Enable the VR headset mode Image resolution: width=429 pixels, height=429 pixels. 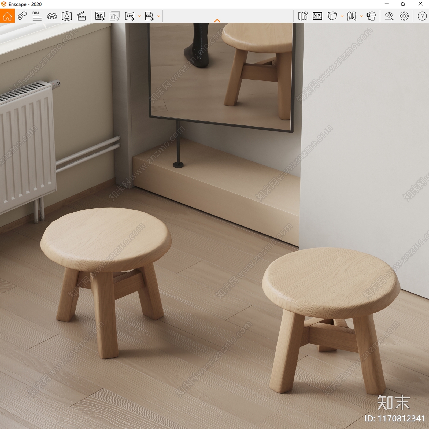pos(371,16)
